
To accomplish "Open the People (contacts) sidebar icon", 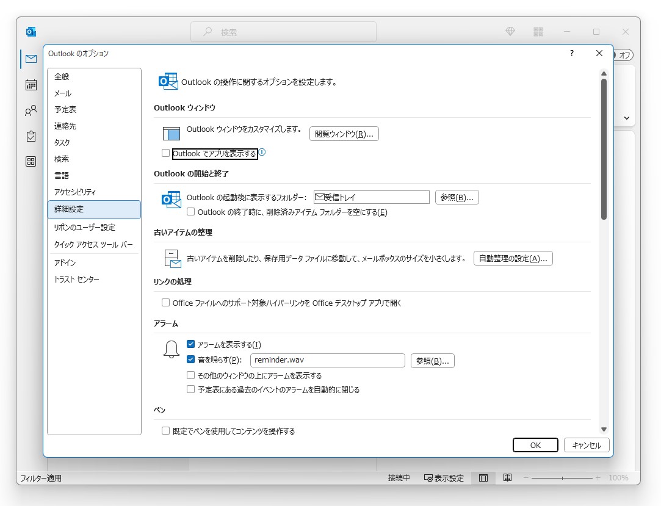I will (x=31, y=110).
